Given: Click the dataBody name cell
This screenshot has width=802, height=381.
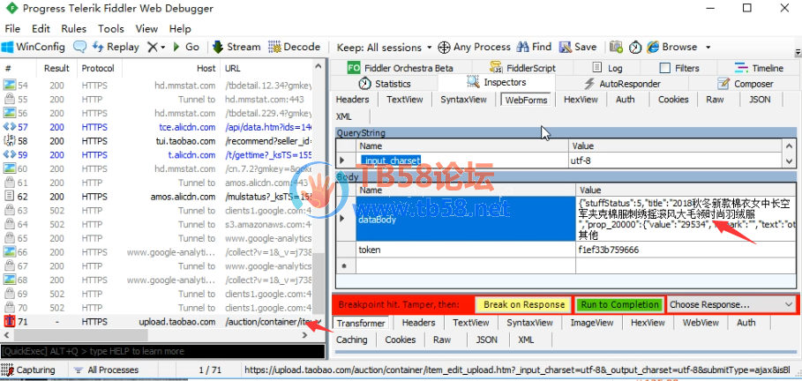Looking at the screenshot, I should [x=466, y=219].
